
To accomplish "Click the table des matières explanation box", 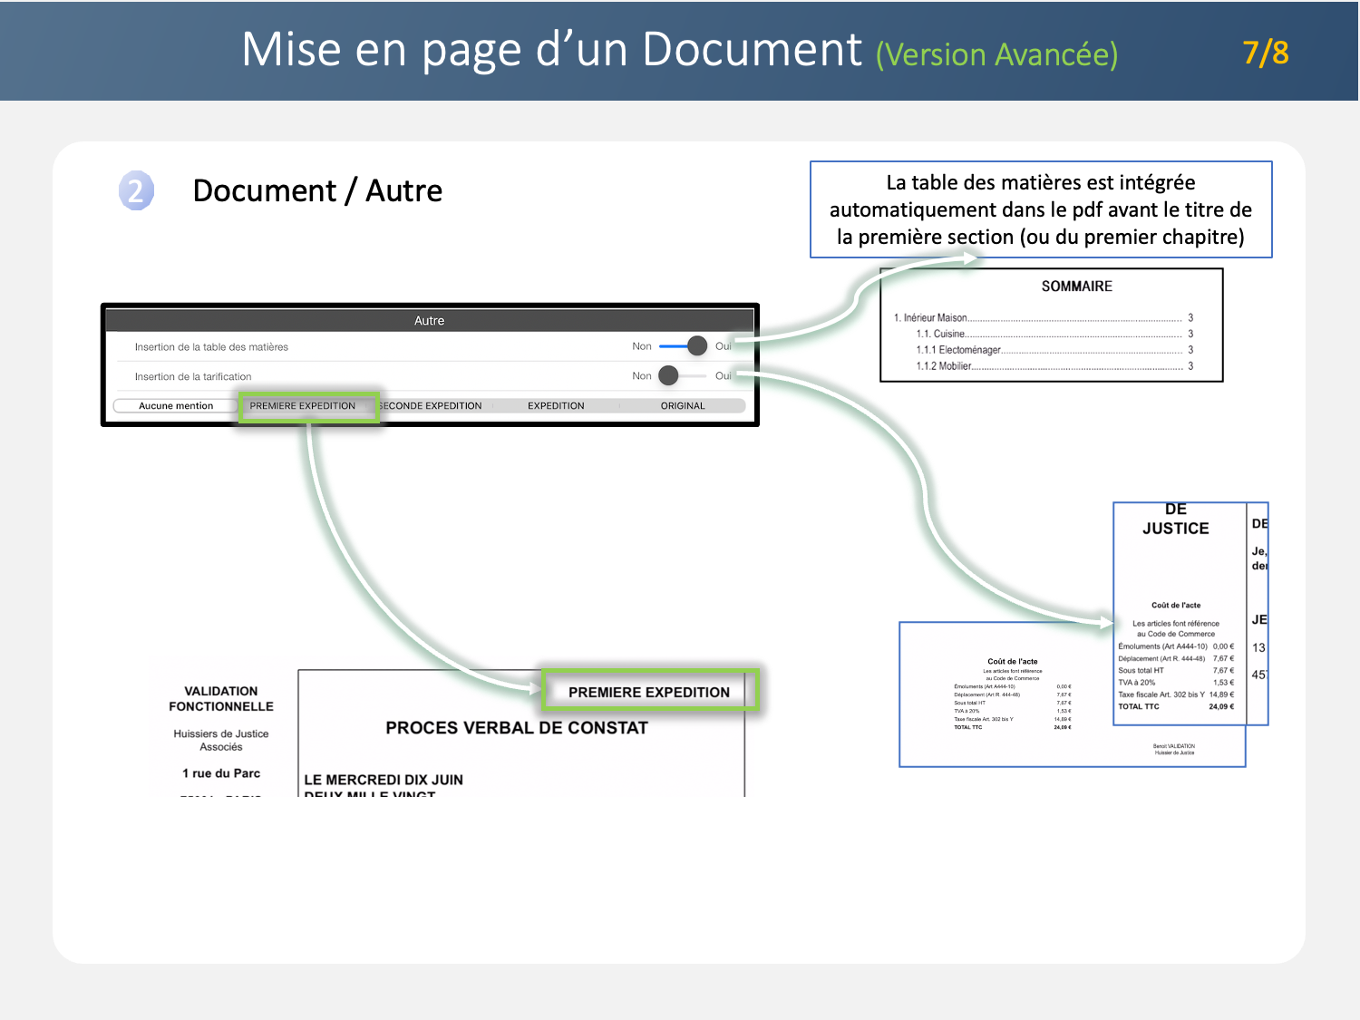I will (x=1040, y=209).
